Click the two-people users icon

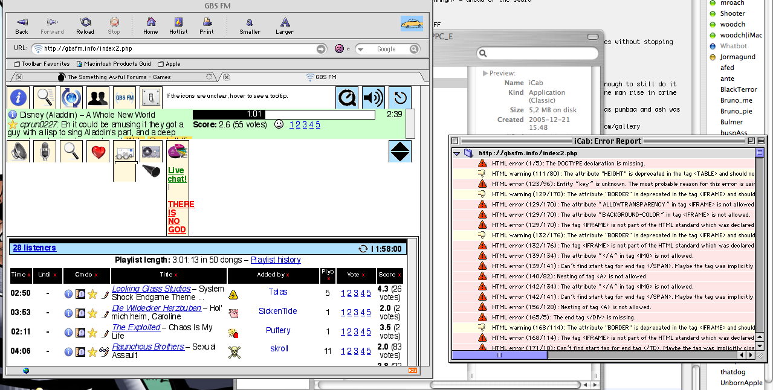coord(98,97)
